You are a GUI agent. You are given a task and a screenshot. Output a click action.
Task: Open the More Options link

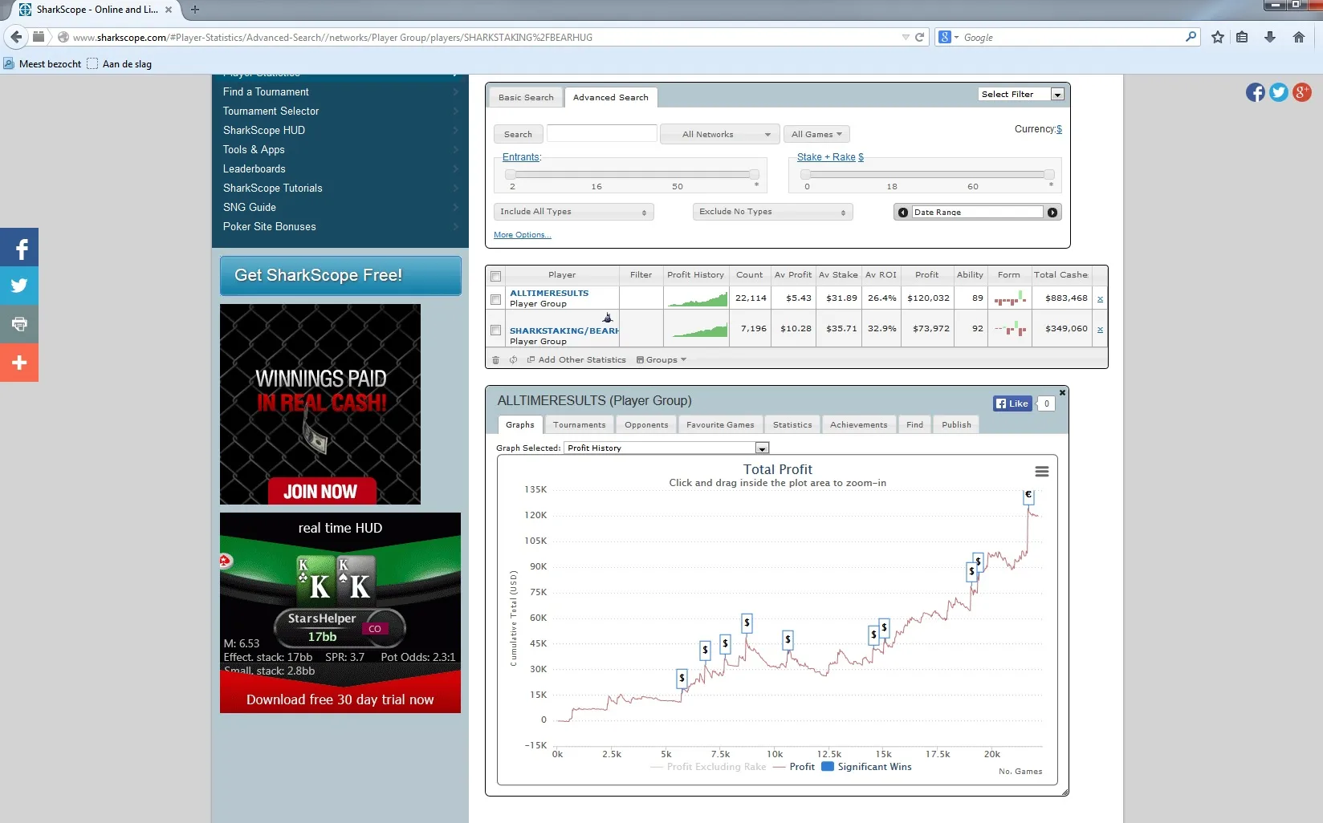523,235
